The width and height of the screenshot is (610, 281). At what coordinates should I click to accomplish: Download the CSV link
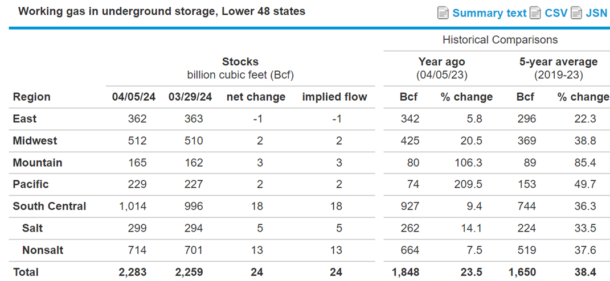tap(556, 13)
